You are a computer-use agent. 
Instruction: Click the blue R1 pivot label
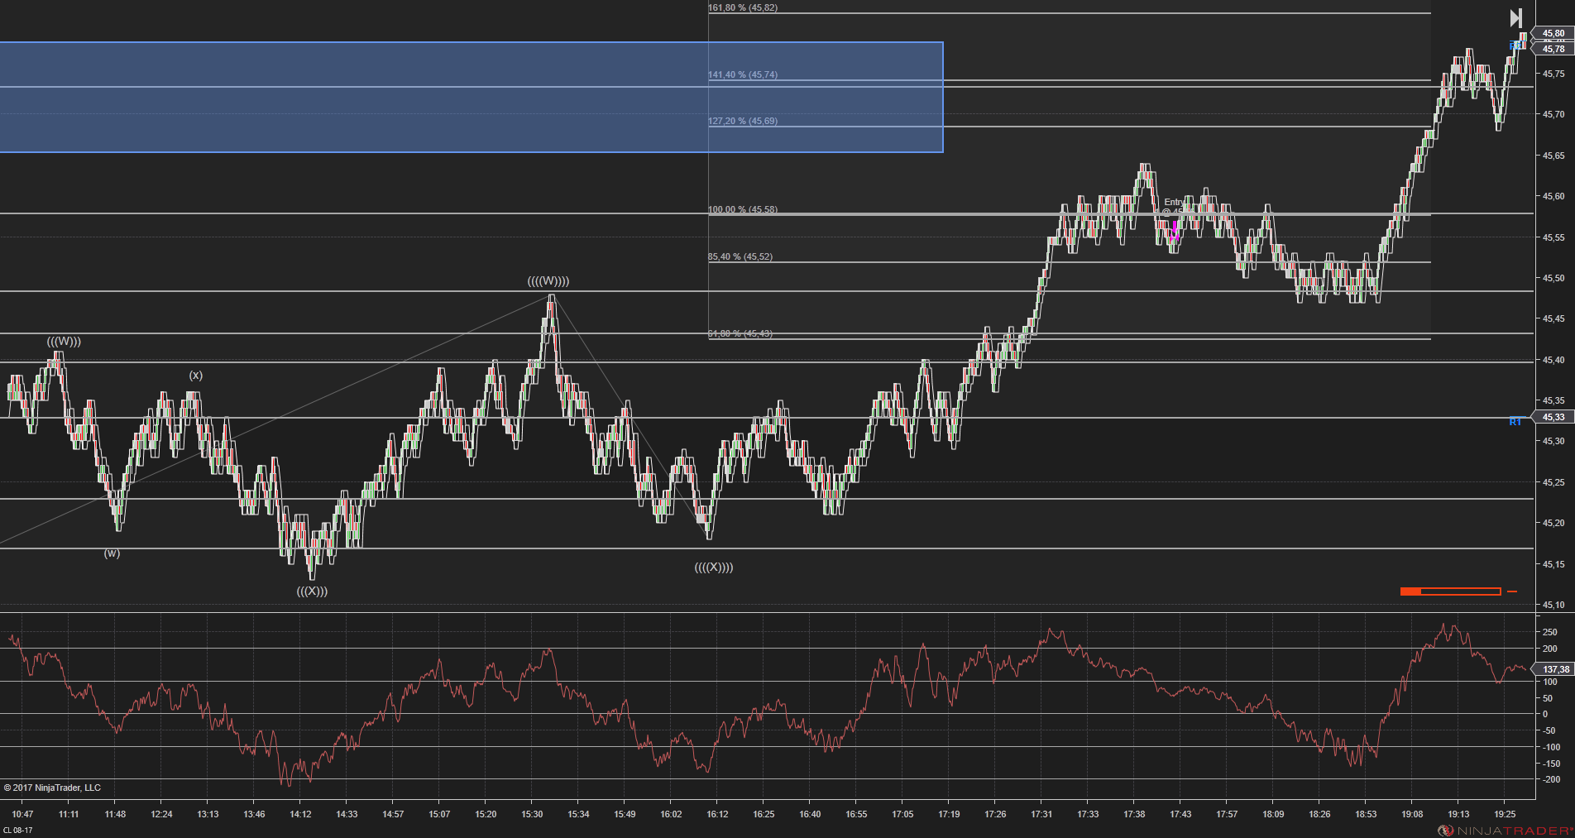1515,422
